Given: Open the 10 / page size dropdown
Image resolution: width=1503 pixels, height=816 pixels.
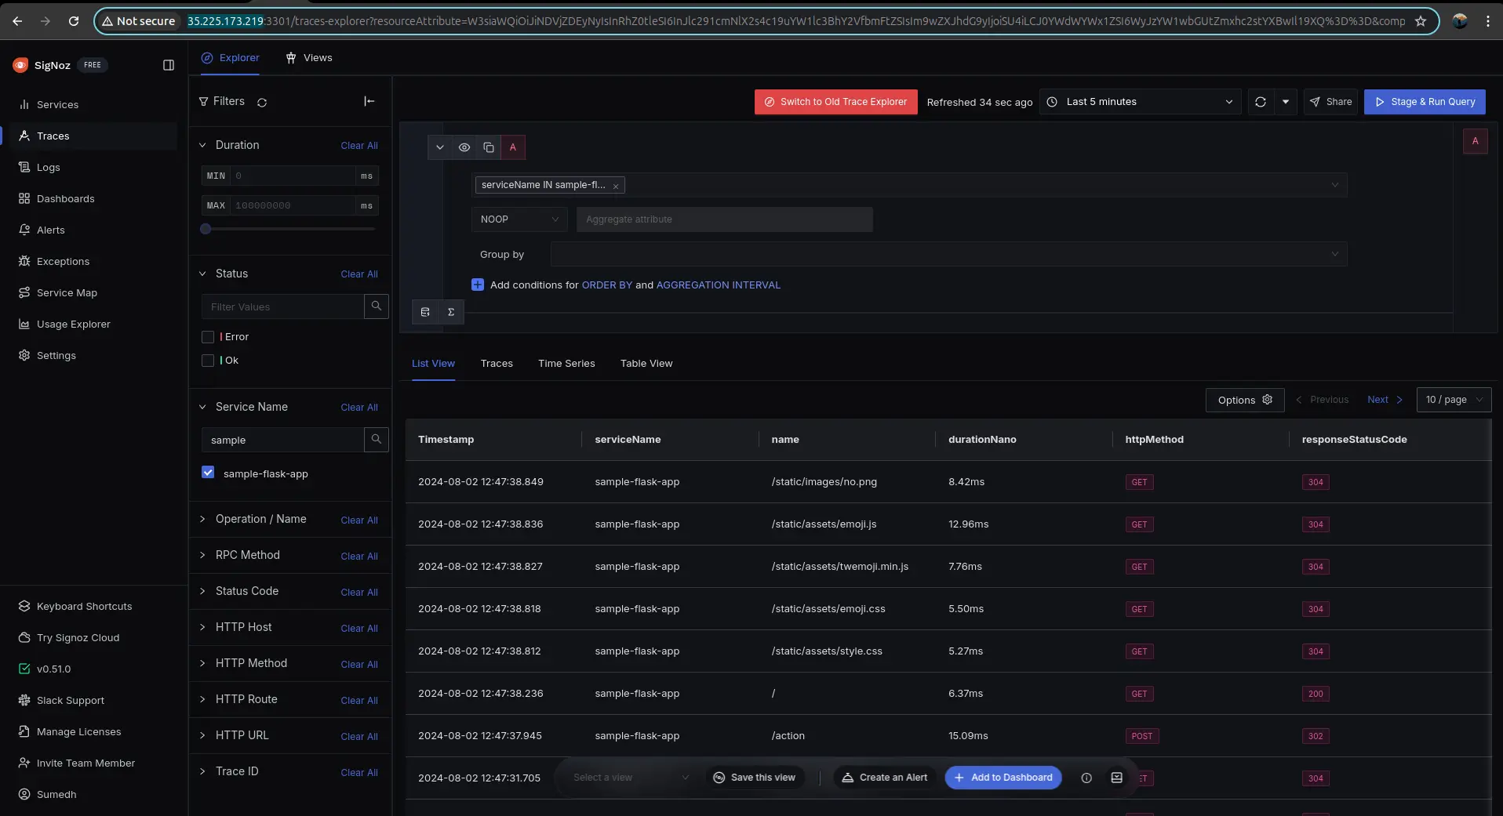Looking at the screenshot, I should pyautogui.click(x=1454, y=400).
